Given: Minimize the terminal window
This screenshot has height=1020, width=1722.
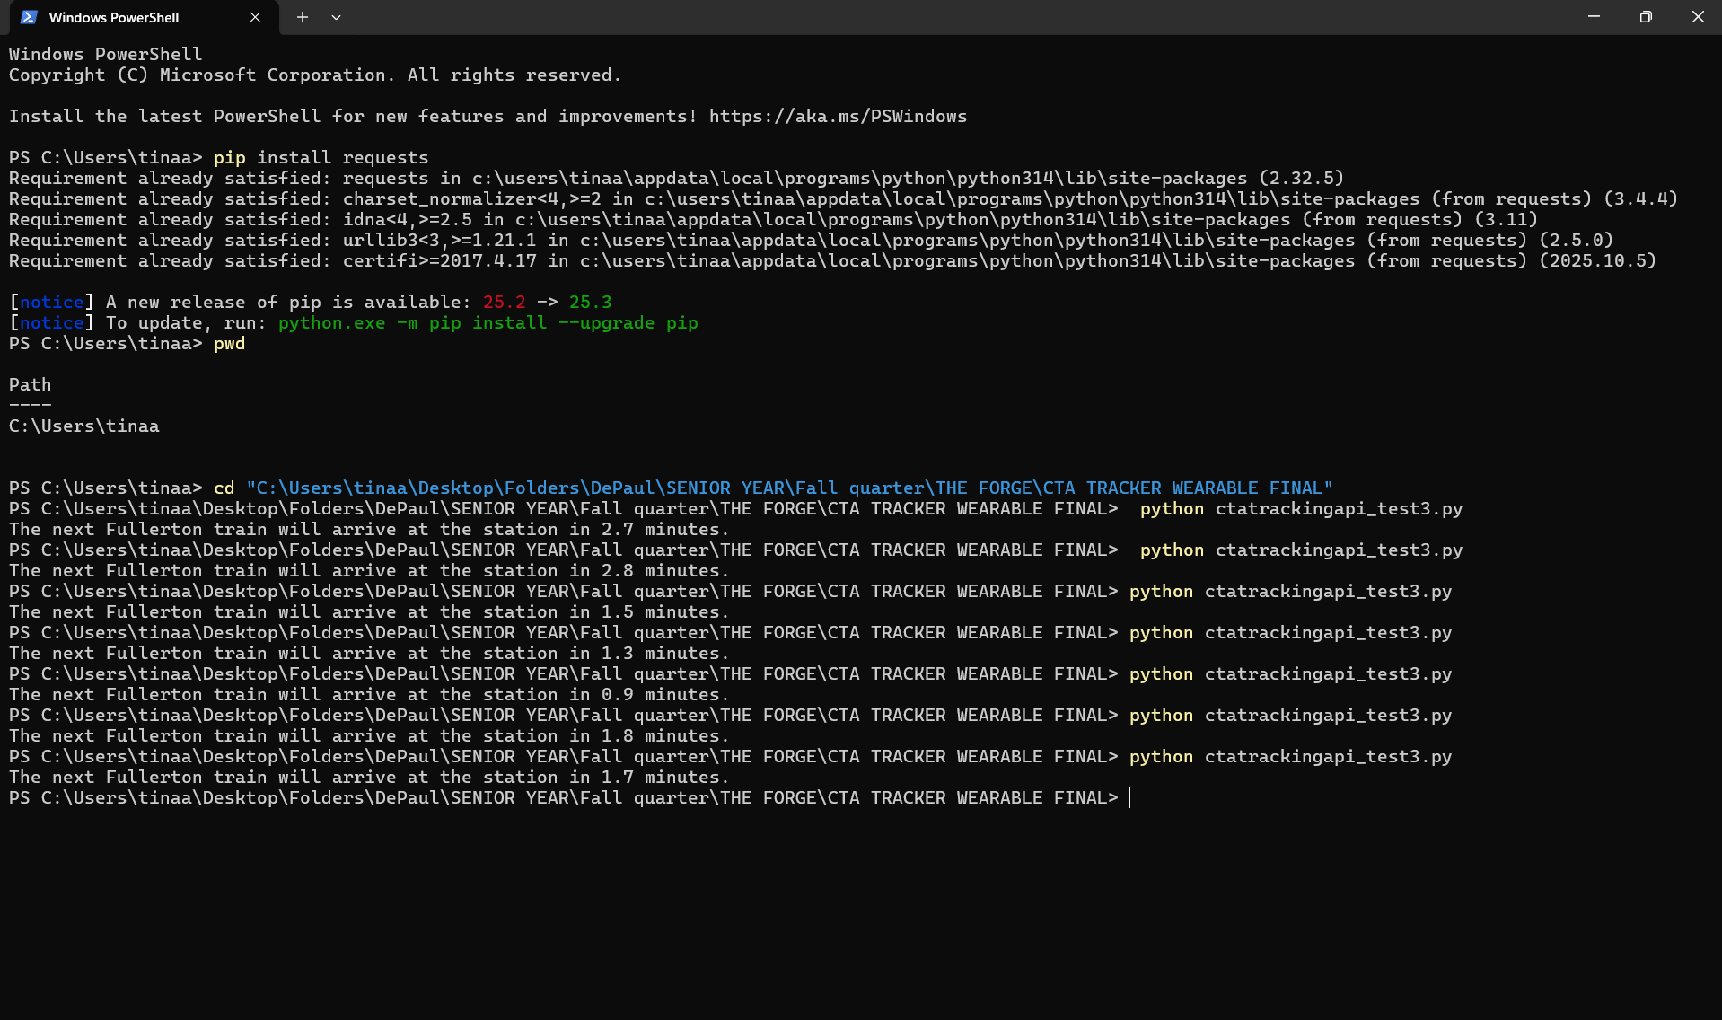Looking at the screenshot, I should click(x=1593, y=16).
